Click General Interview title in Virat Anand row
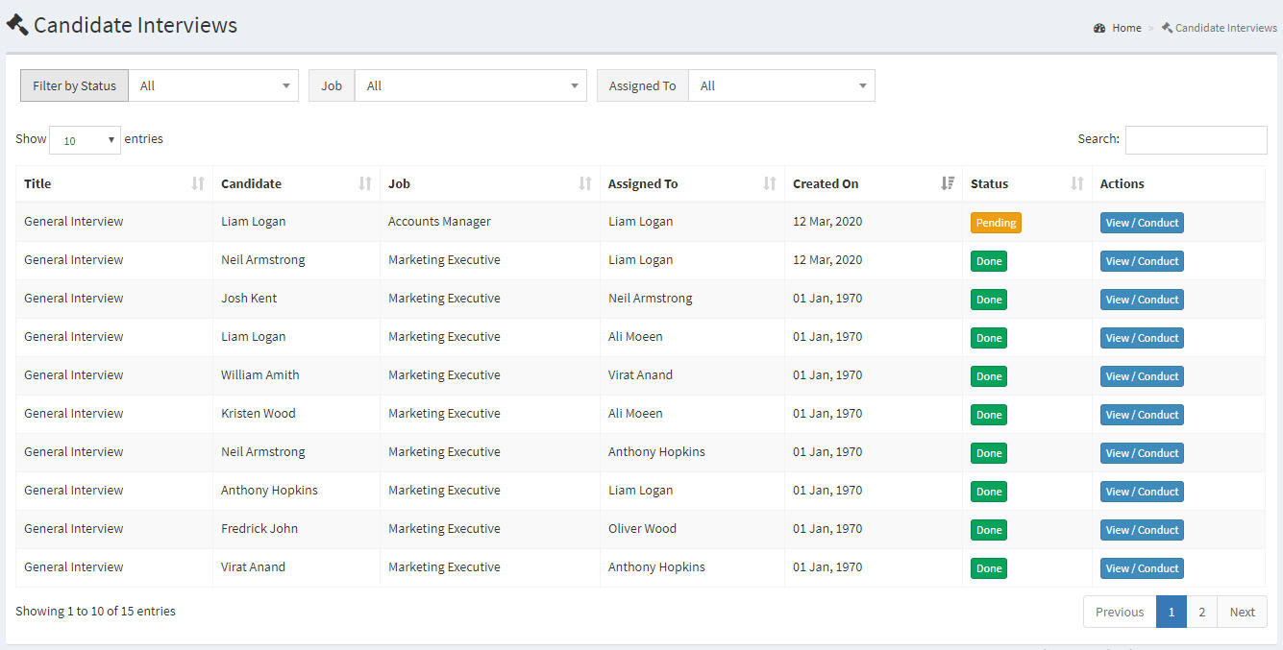Screen dimensions: 1283x650 pyautogui.click(x=74, y=567)
